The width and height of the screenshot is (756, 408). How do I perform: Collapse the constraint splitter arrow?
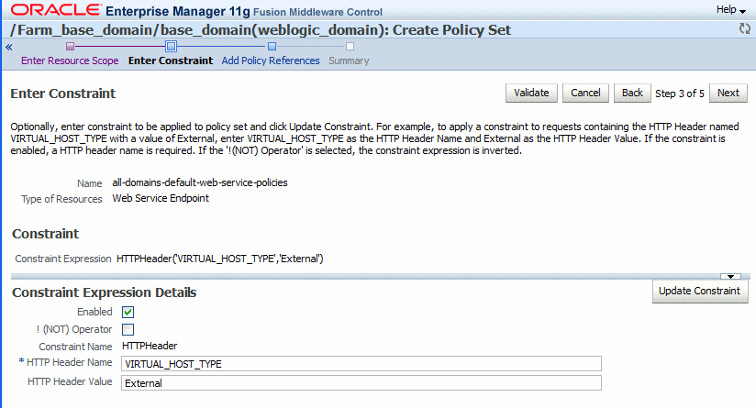[730, 277]
